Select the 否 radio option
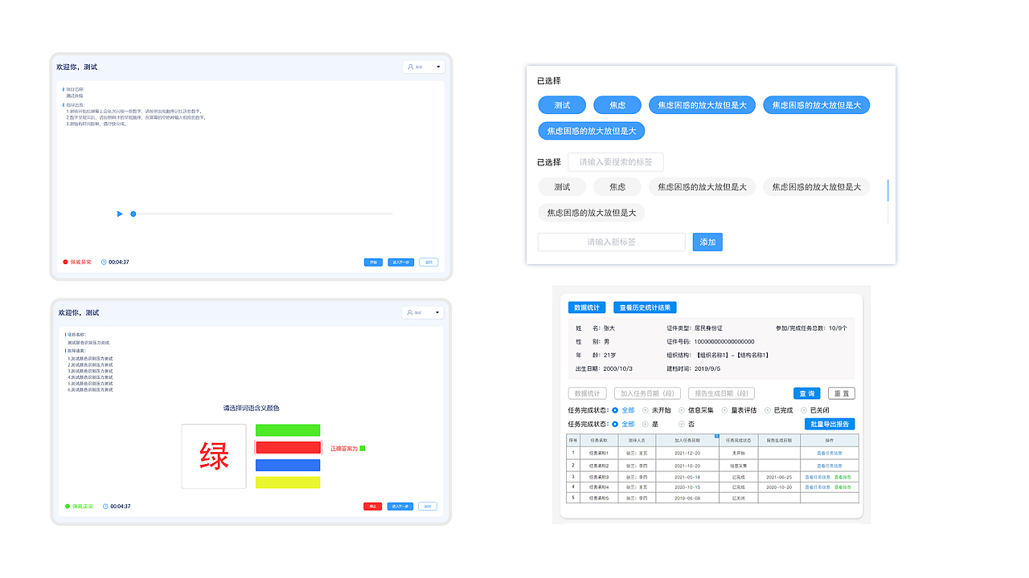This screenshot has height=578, width=1029. tap(683, 424)
